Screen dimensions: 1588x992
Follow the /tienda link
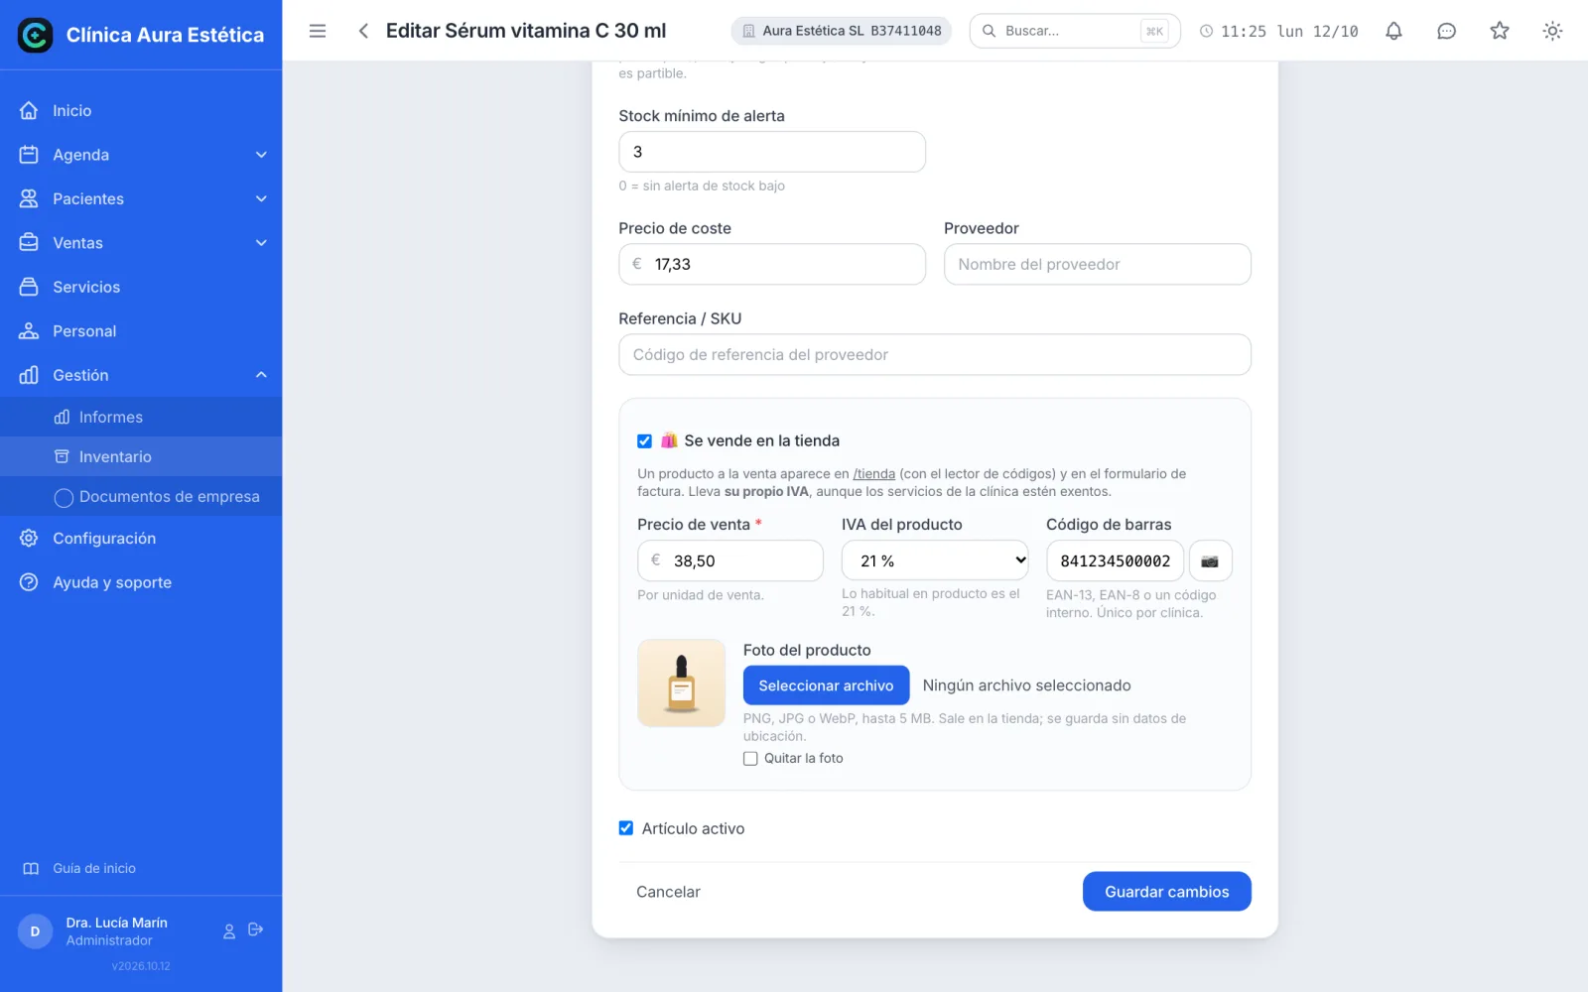(874, 474)
